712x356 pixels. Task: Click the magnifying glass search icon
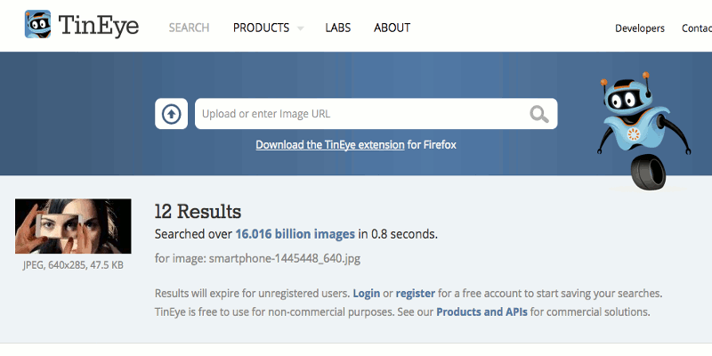(x=539, y=114)
